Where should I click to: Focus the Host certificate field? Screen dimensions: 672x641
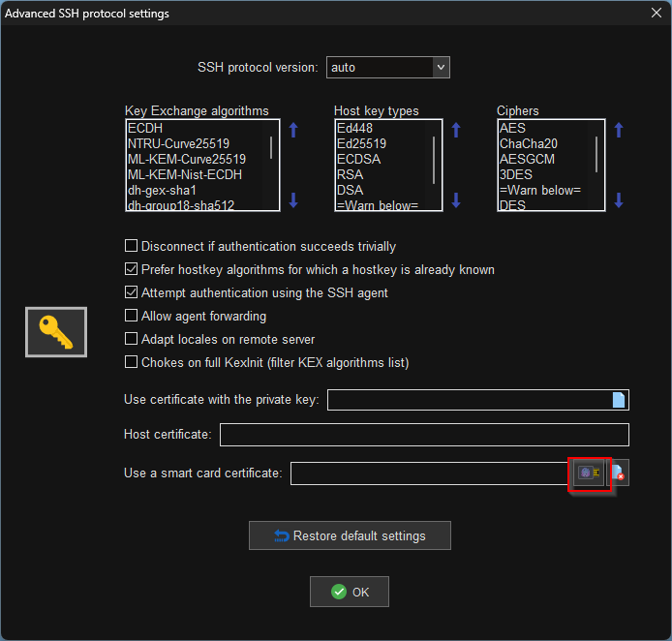pos(424,435)
